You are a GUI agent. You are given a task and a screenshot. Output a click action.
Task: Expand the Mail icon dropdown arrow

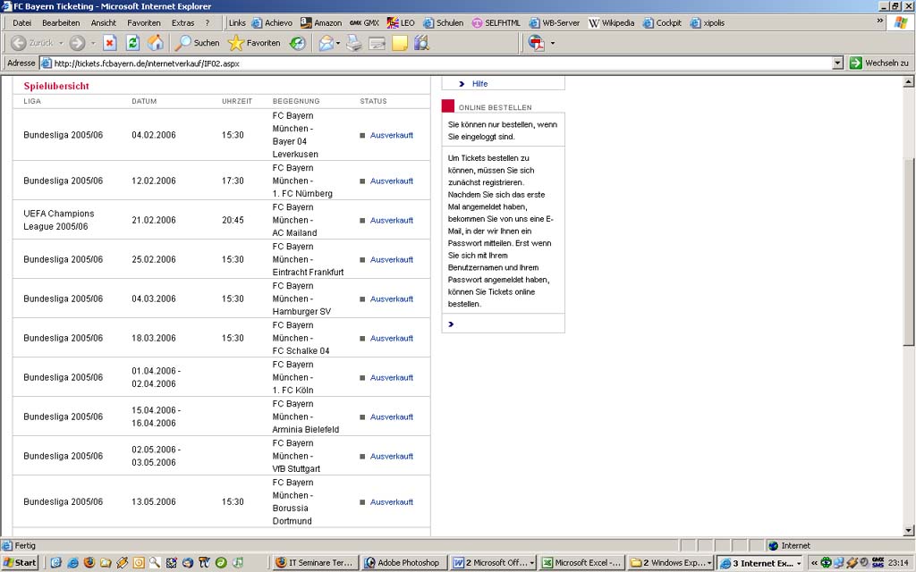[x=338, y=43]
